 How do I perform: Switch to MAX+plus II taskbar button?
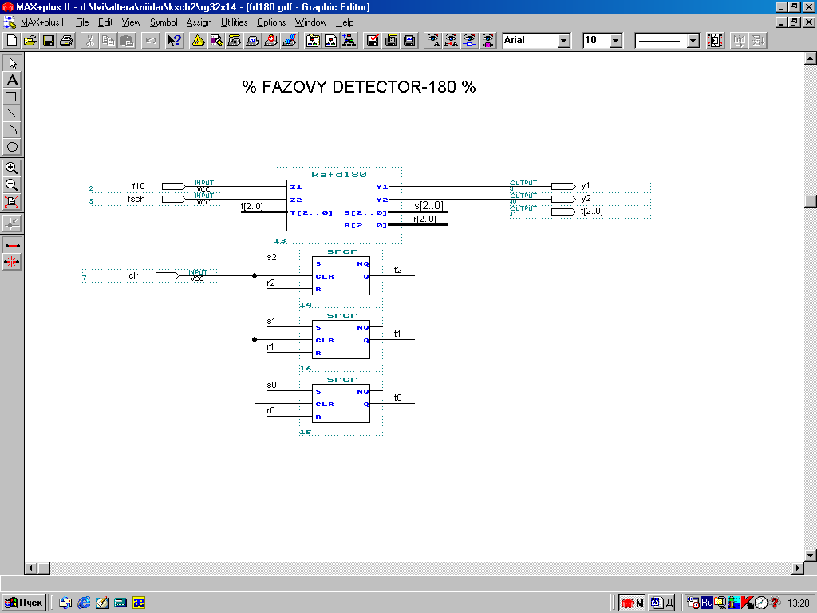633,603
